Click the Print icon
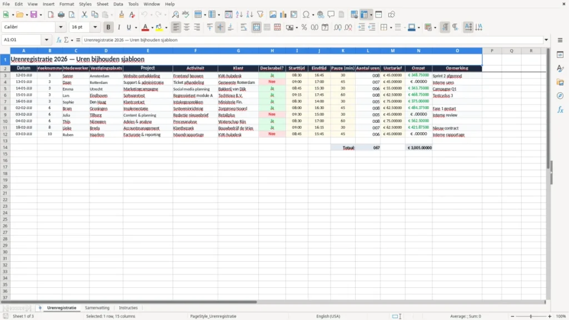The height and width of the screenshot is (320, 569). [x=61, y=14]
